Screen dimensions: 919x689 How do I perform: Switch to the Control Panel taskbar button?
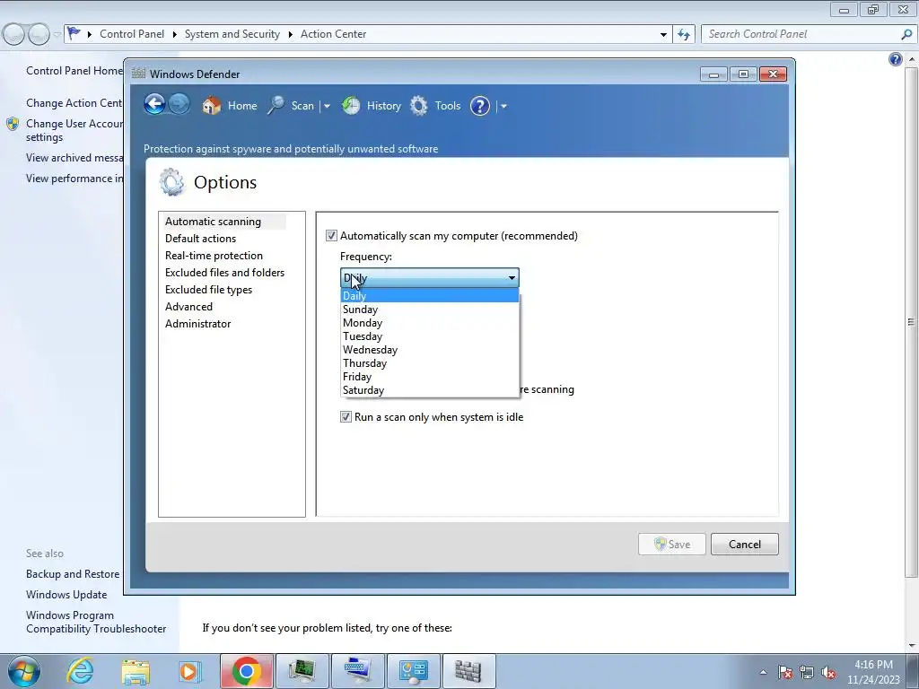(x=413, y=671)
